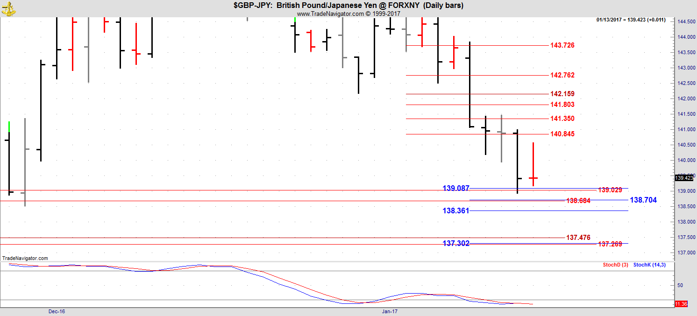
Task: Click the $GBP-JPY chart title
Action: (348, 6)
